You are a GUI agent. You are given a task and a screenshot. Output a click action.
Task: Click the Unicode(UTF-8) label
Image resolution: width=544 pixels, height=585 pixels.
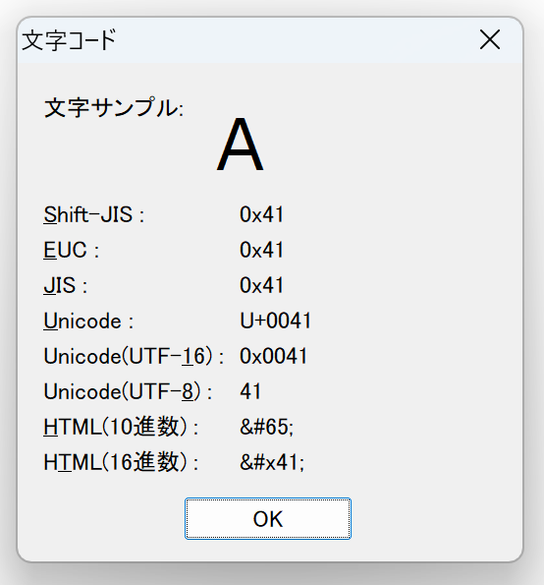point(128,391)
